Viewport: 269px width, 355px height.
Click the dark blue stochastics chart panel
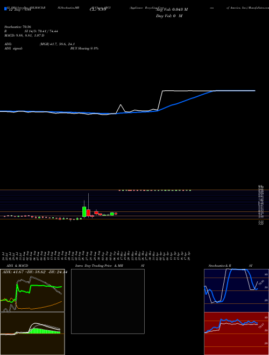(236, 290)
